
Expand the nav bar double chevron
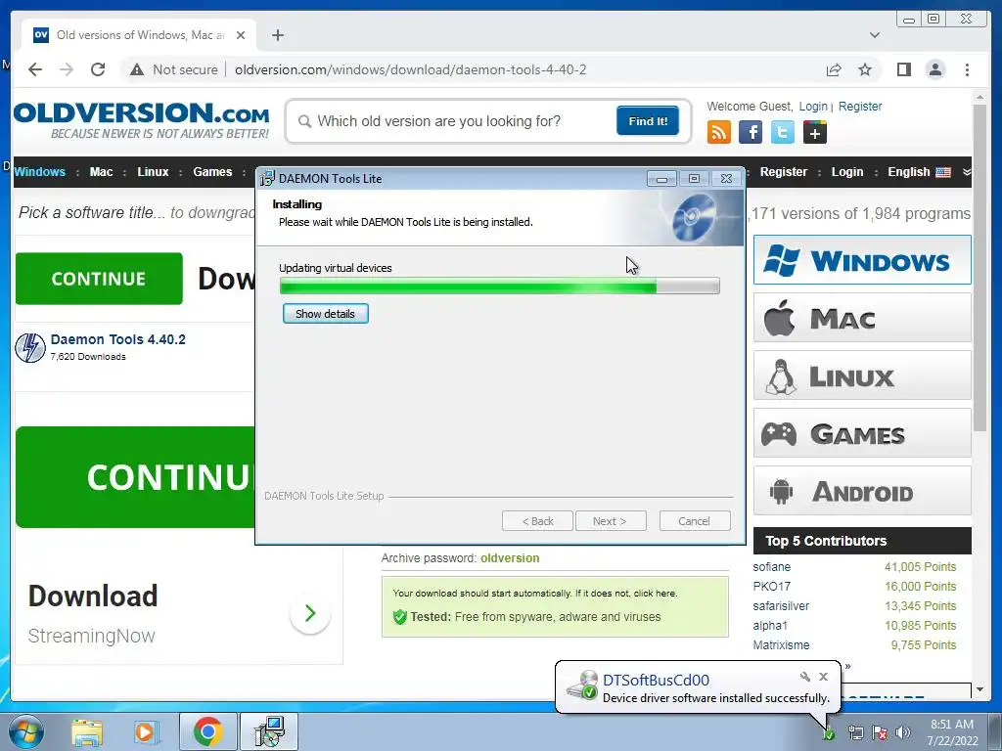click(966, 172)
